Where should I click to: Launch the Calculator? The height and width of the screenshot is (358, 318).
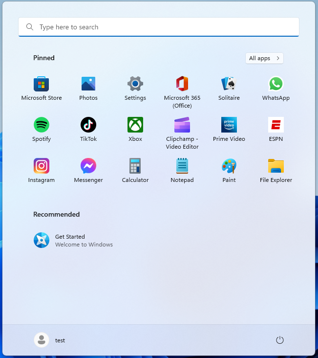pos(135,171)
